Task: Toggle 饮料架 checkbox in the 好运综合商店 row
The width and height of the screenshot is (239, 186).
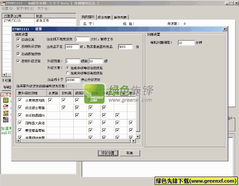Action: click(63, 108)
